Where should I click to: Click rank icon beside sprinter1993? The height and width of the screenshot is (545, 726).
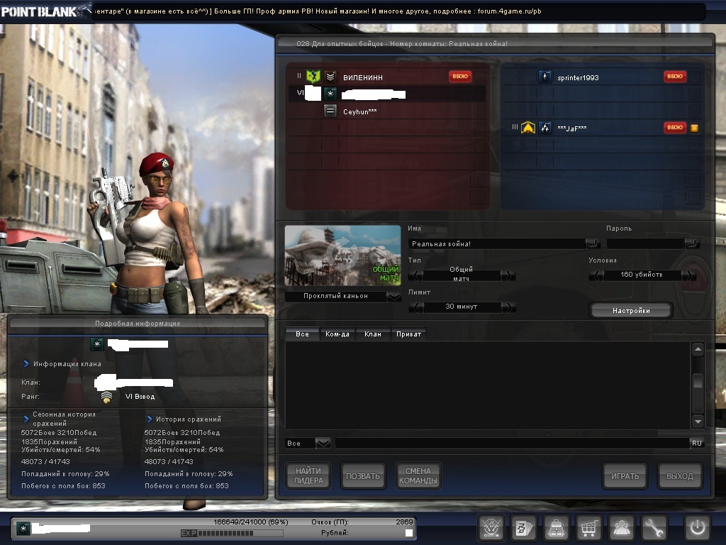pyautogui.click(x=545, y=77)
